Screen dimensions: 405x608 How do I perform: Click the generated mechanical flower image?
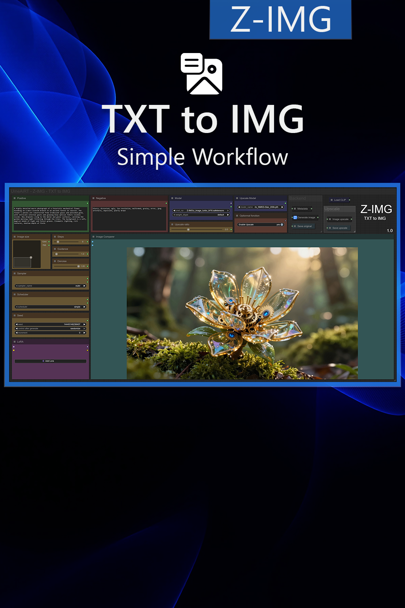tap(242, 313)
